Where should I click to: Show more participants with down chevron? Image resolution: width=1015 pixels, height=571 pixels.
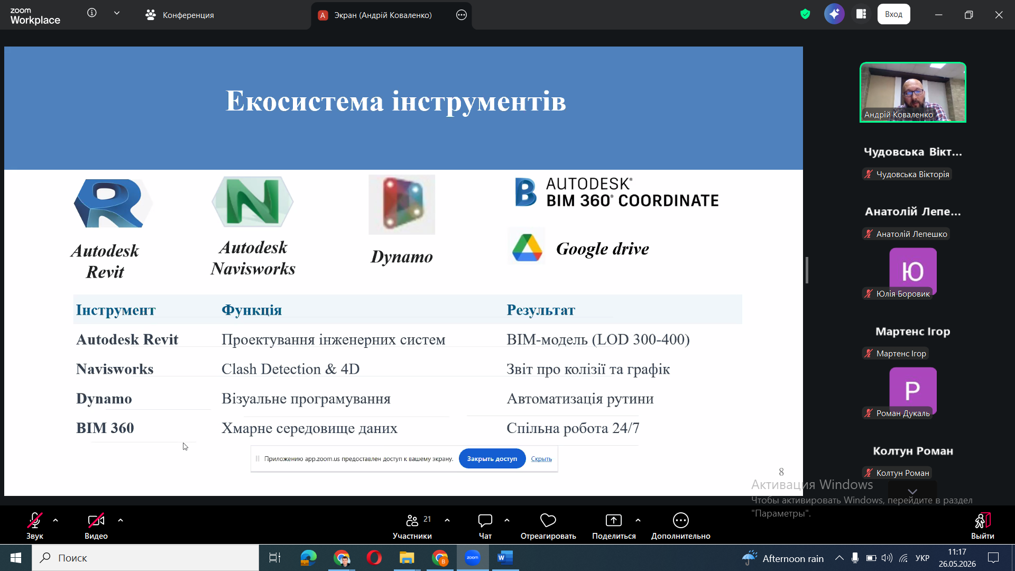pos(912,491)
